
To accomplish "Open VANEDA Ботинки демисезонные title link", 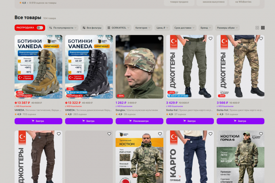I will point(88,110).
